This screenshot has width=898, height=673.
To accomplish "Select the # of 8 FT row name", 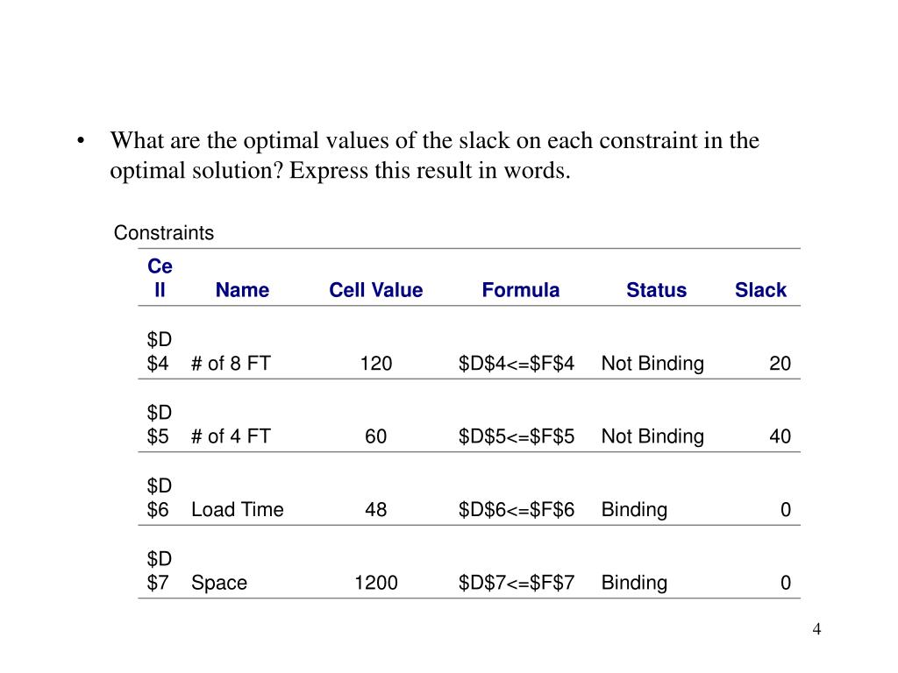I will point(231,364).
